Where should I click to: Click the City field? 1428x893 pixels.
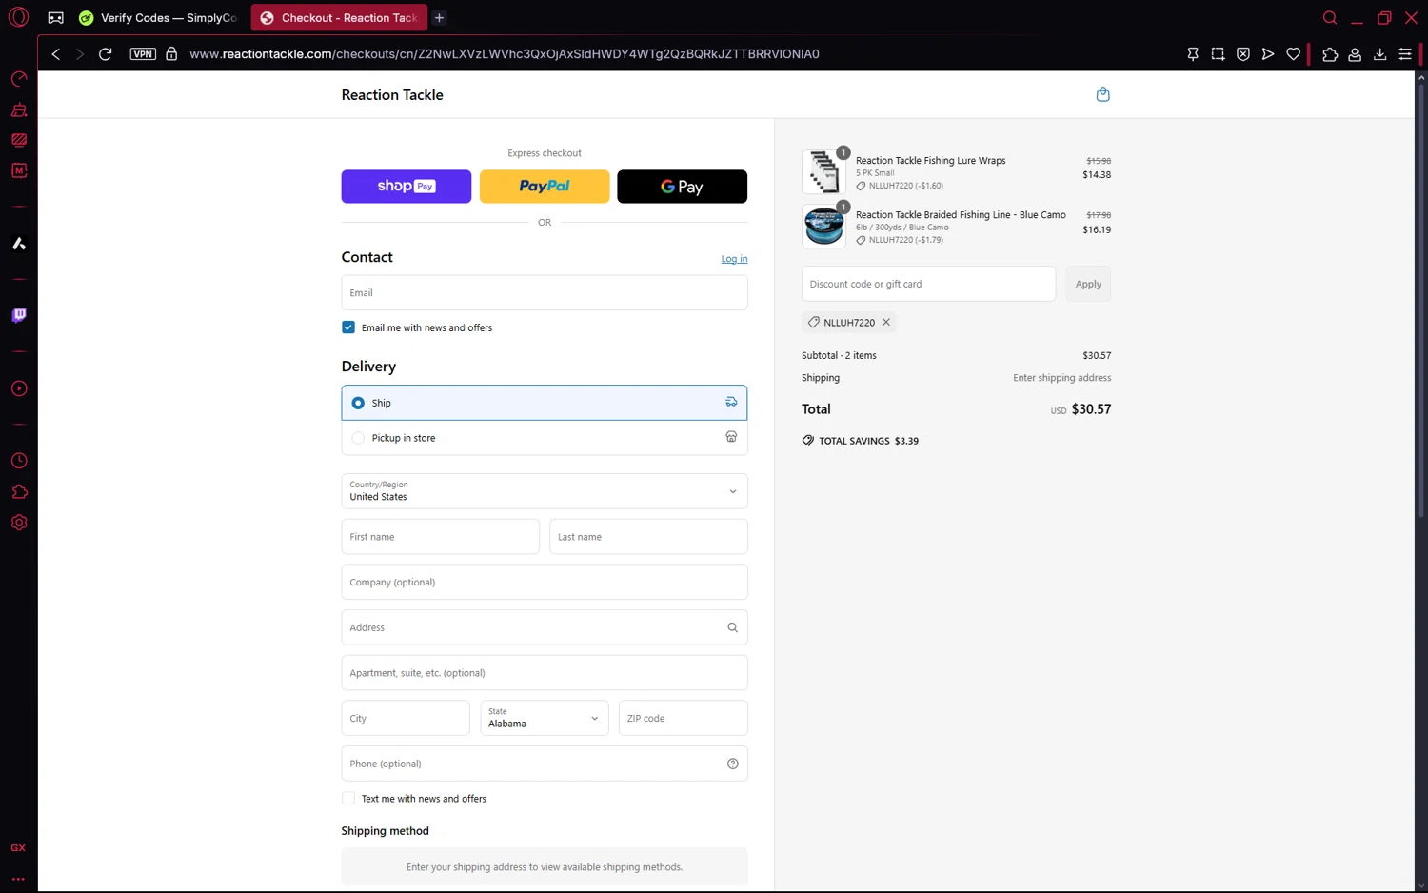coord(406,718)
